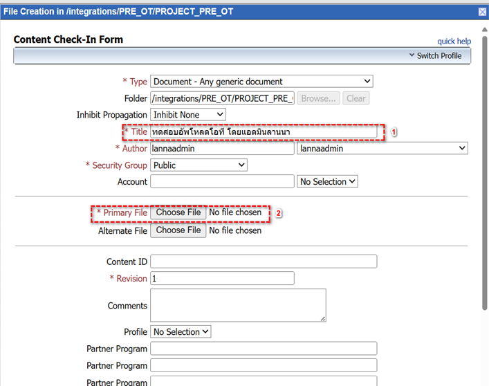The width and height of the screenshot is (489, 386).
Task: Open the Inhibit Propagation dropdown
Action: [x=188, y=115]
